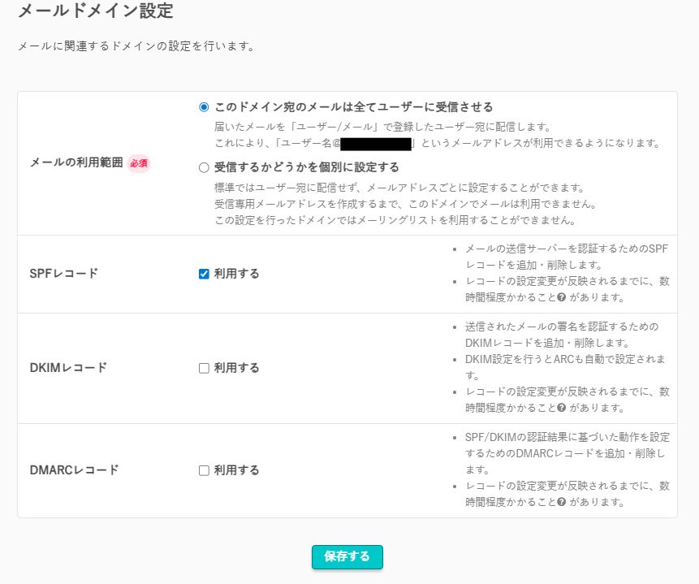Image resolution: width=699 pixels, height=584 pixels.
Task: Click the help icon in SPFレコード notes
Action: point(562,297)
